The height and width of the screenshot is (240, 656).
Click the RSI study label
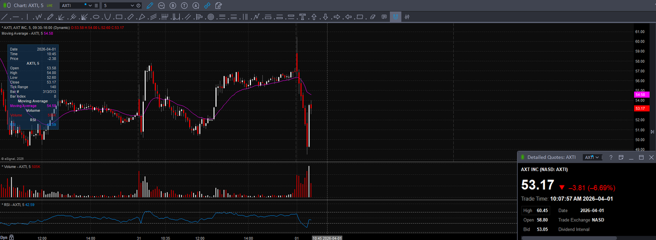click(x=18, y=205)
